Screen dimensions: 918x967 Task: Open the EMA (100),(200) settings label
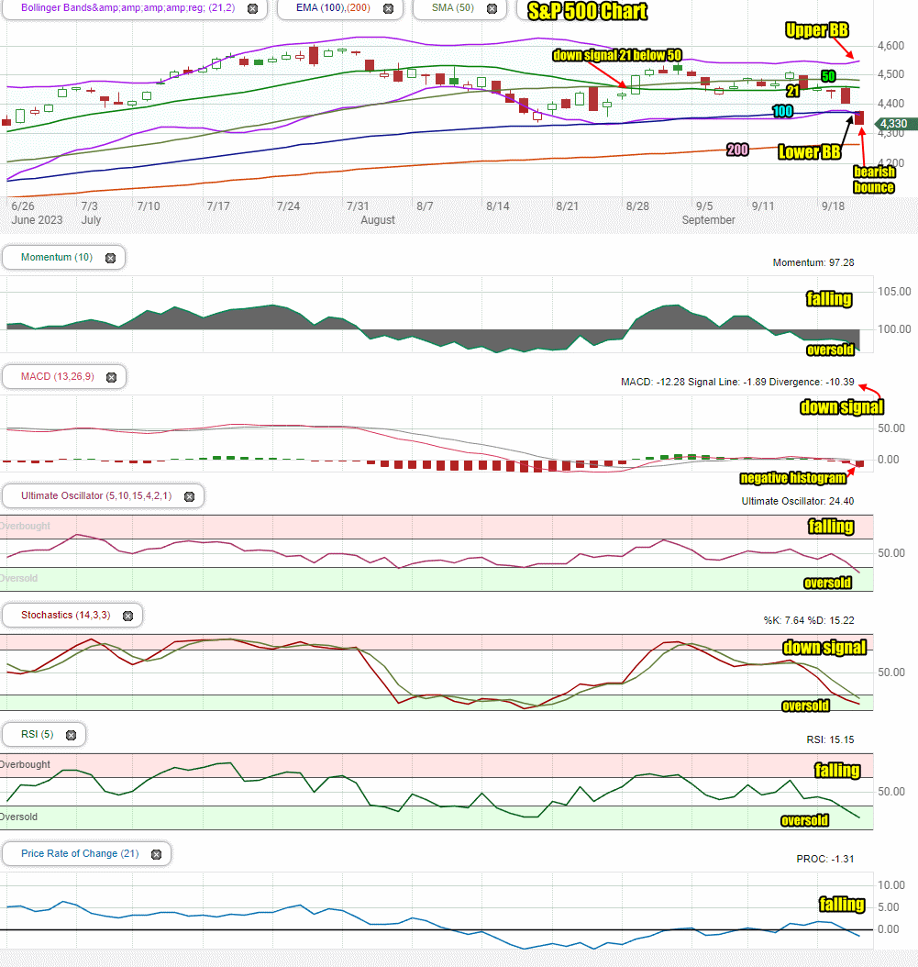(x=334, y=8)
